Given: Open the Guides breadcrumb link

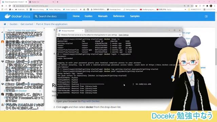Looking at the screenshot, I should click(14, 24).
